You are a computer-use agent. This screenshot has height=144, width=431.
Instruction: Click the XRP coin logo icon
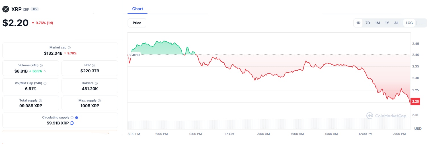[x=6, y=9]
